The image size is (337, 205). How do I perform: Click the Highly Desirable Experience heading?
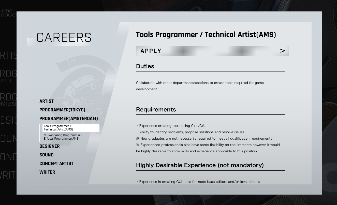200,165
